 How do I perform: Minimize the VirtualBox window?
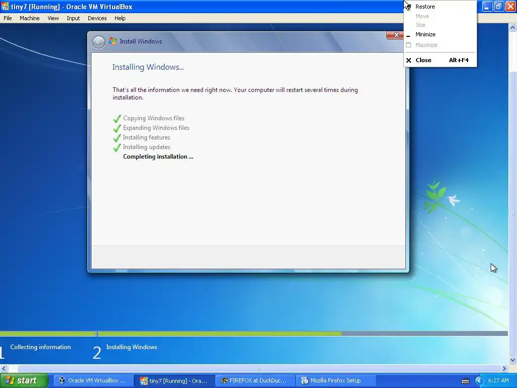[487, 6]
